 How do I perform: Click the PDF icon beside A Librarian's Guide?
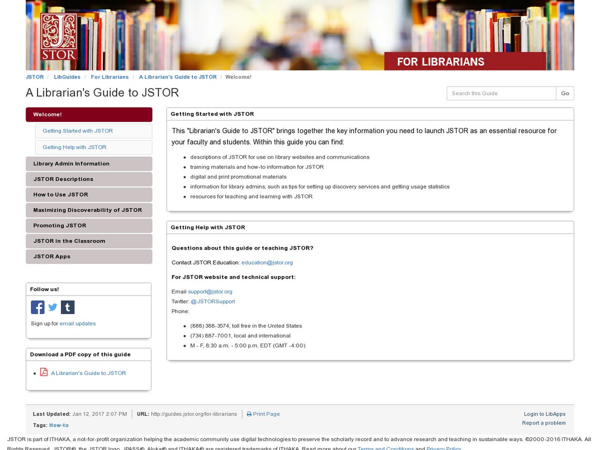tap(44, 372)
